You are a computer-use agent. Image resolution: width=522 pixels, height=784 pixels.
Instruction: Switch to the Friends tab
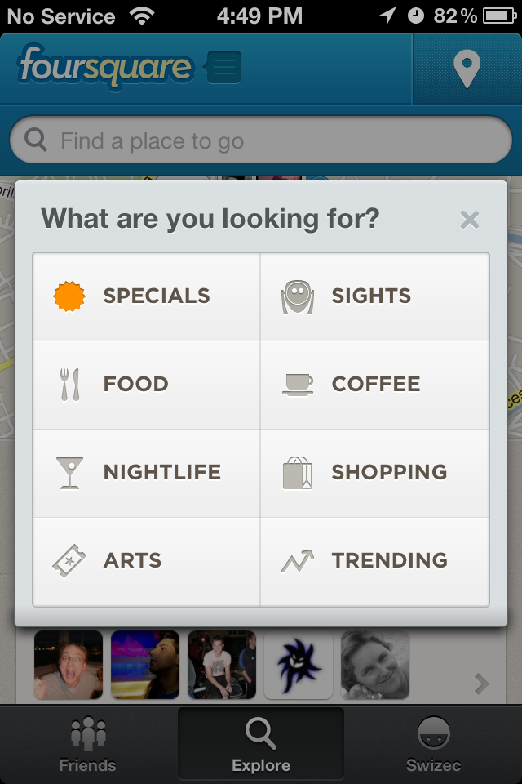coord(88,745)
